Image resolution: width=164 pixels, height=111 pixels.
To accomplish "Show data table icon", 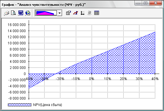I will coord(97,13).
